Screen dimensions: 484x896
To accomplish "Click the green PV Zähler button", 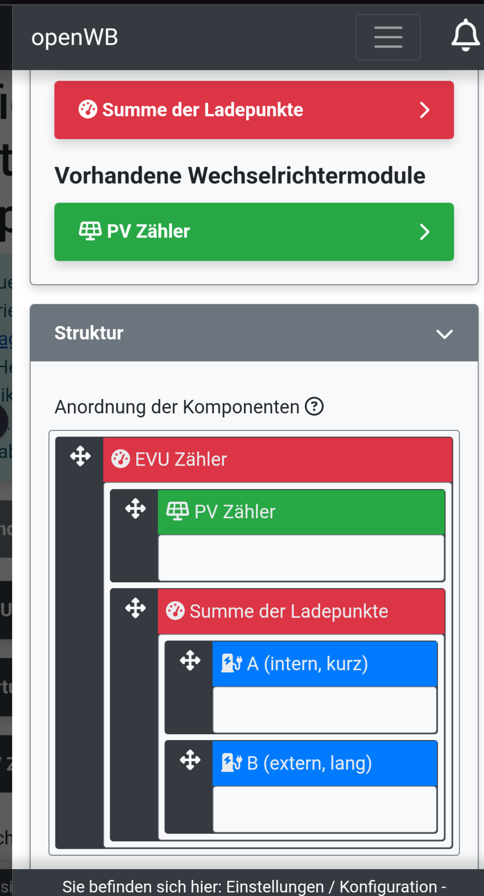I will coord(254,232).
